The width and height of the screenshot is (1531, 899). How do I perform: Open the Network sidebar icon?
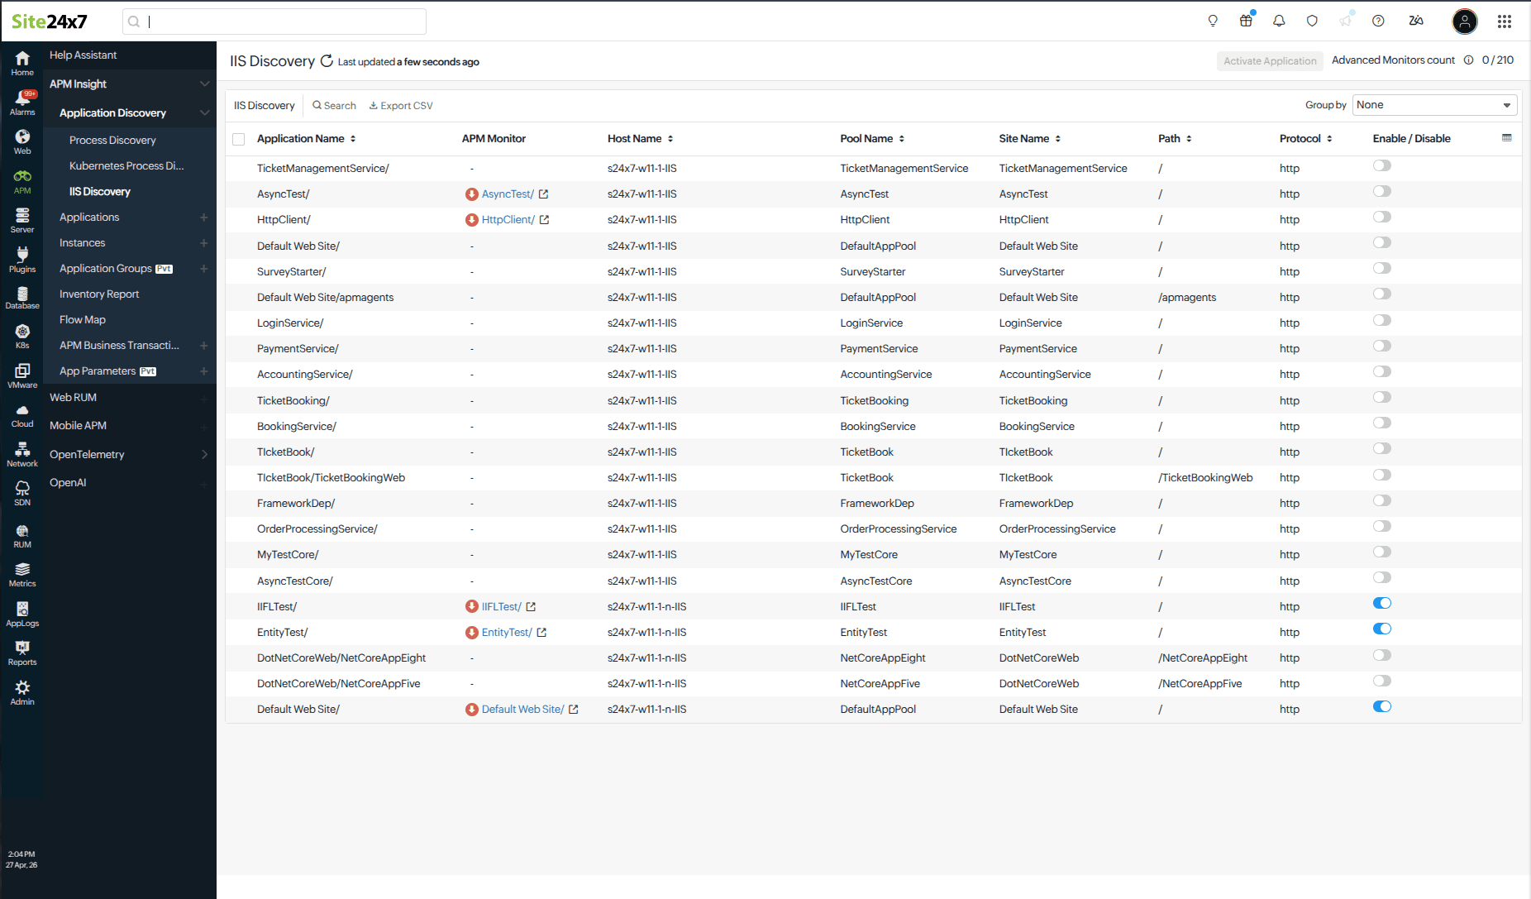pos(22,455)
